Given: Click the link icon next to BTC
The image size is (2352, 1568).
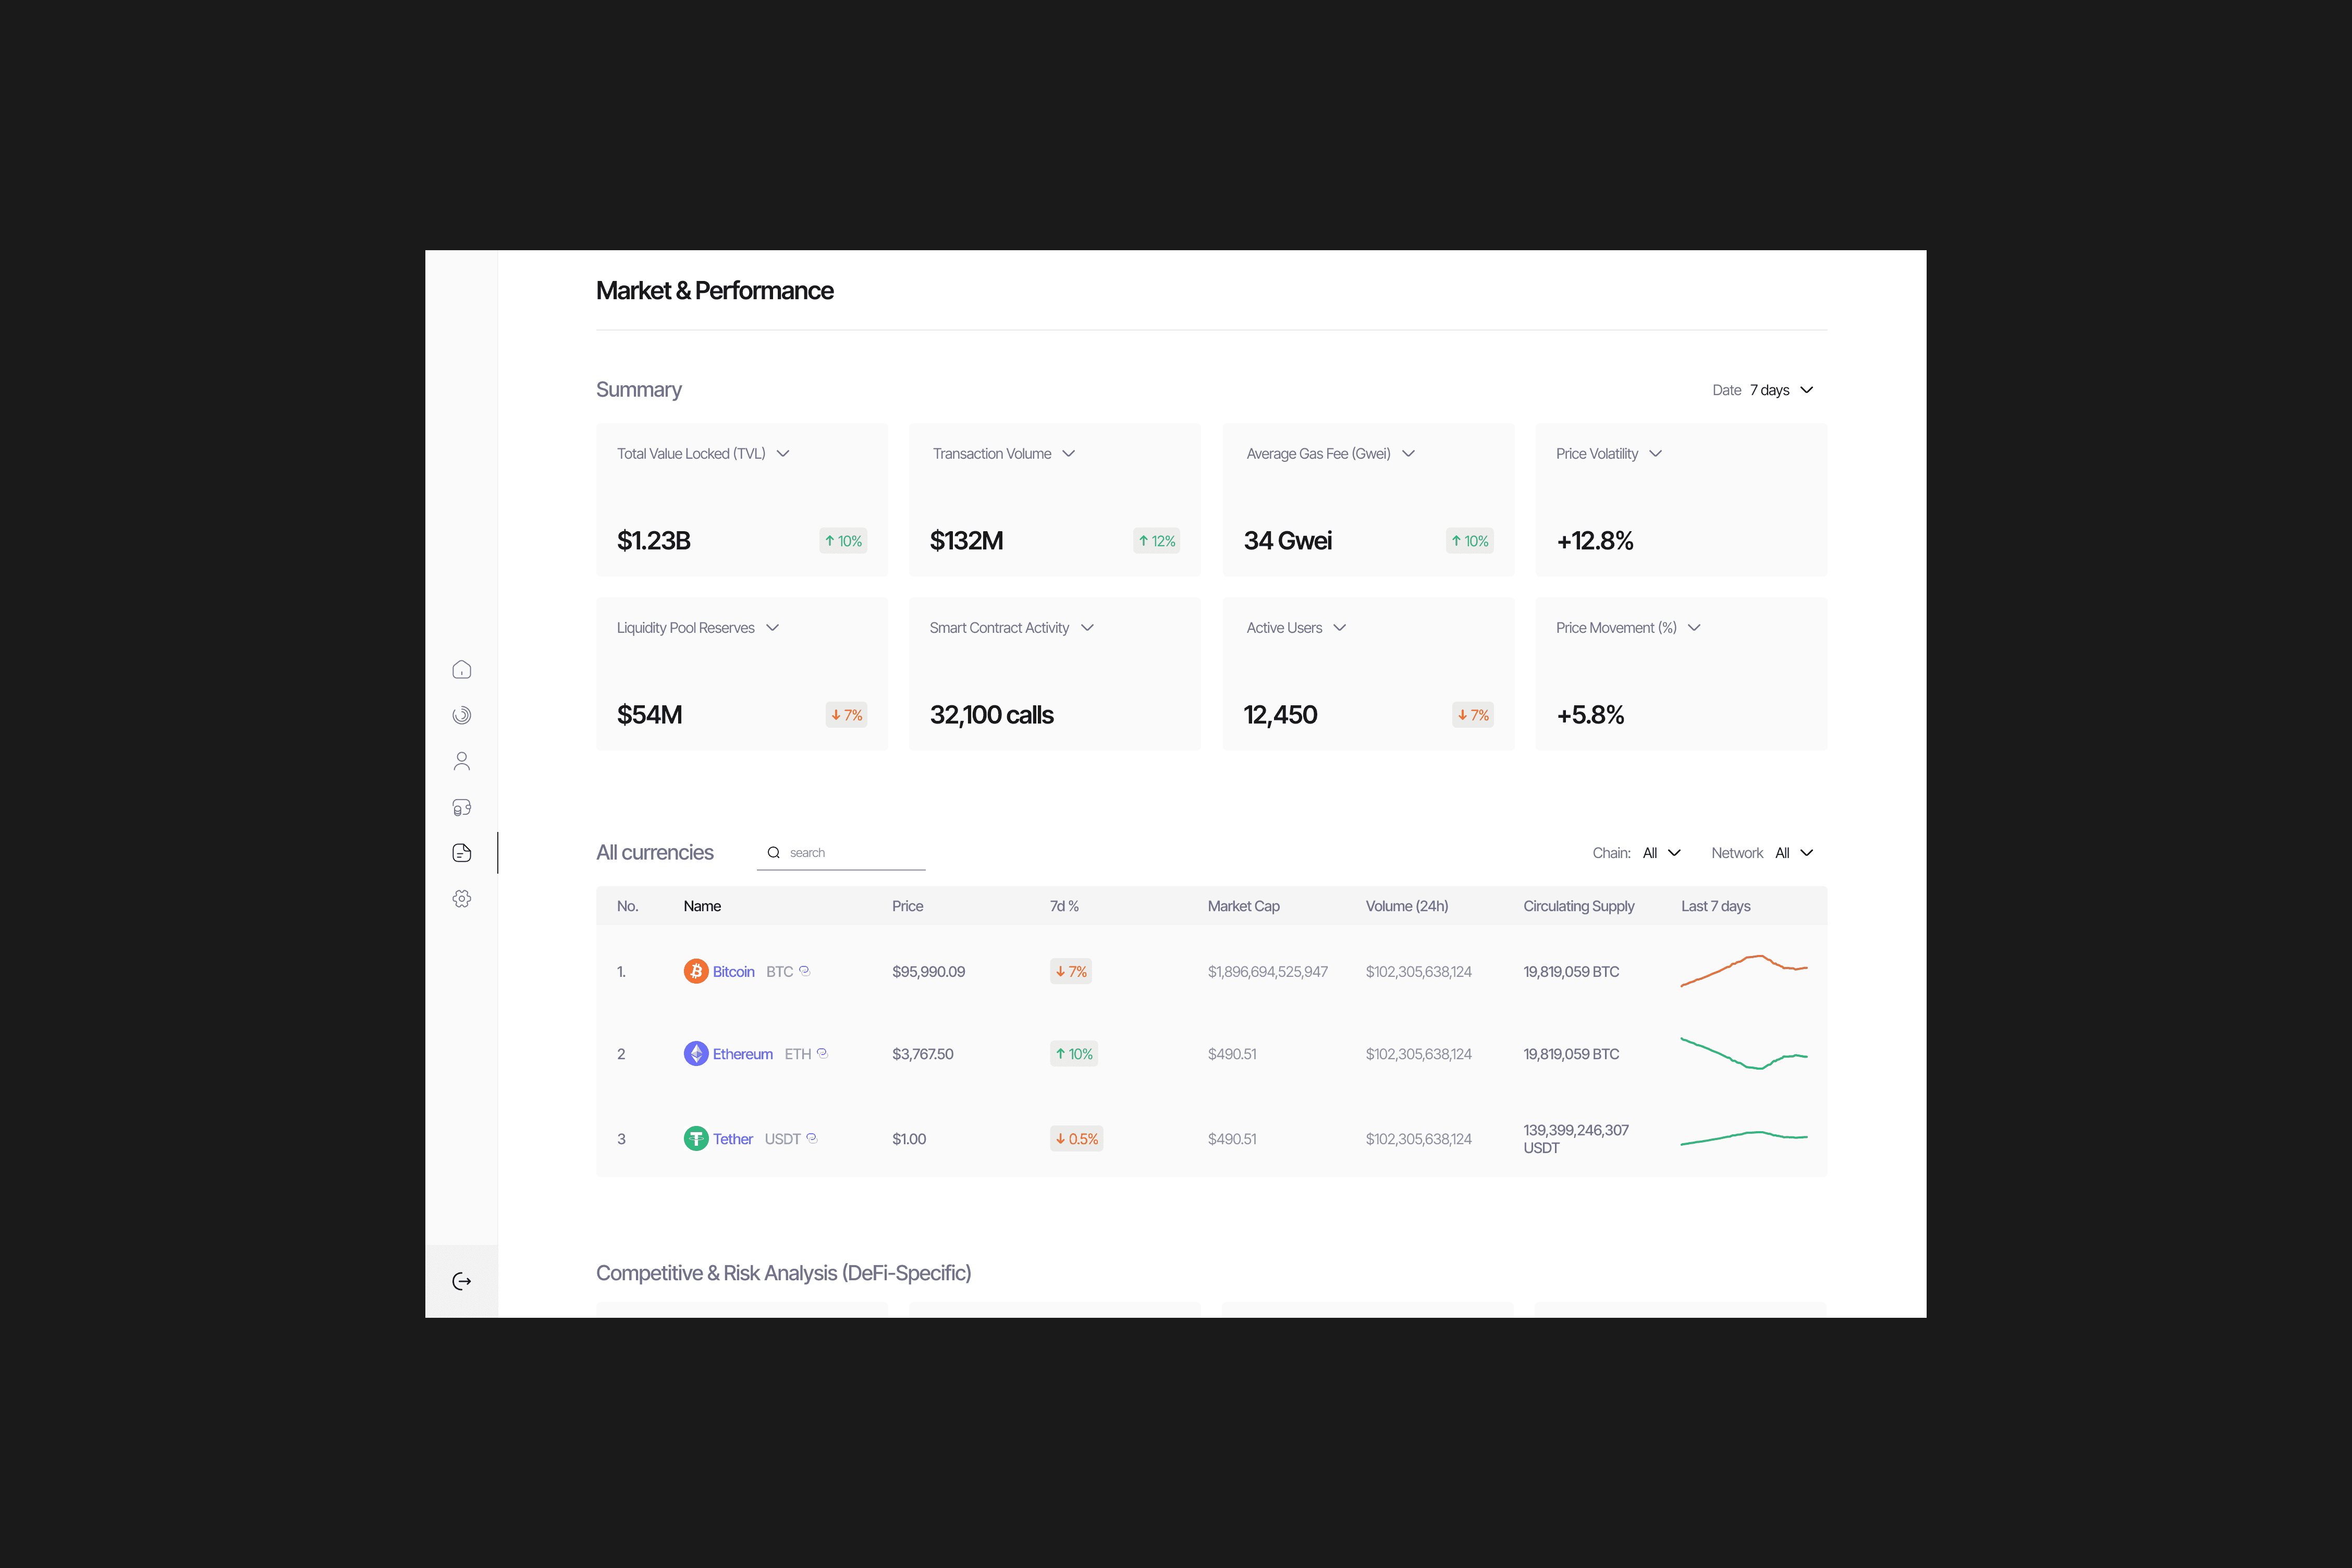Looking at the screenshot, I should click(804, 970).
